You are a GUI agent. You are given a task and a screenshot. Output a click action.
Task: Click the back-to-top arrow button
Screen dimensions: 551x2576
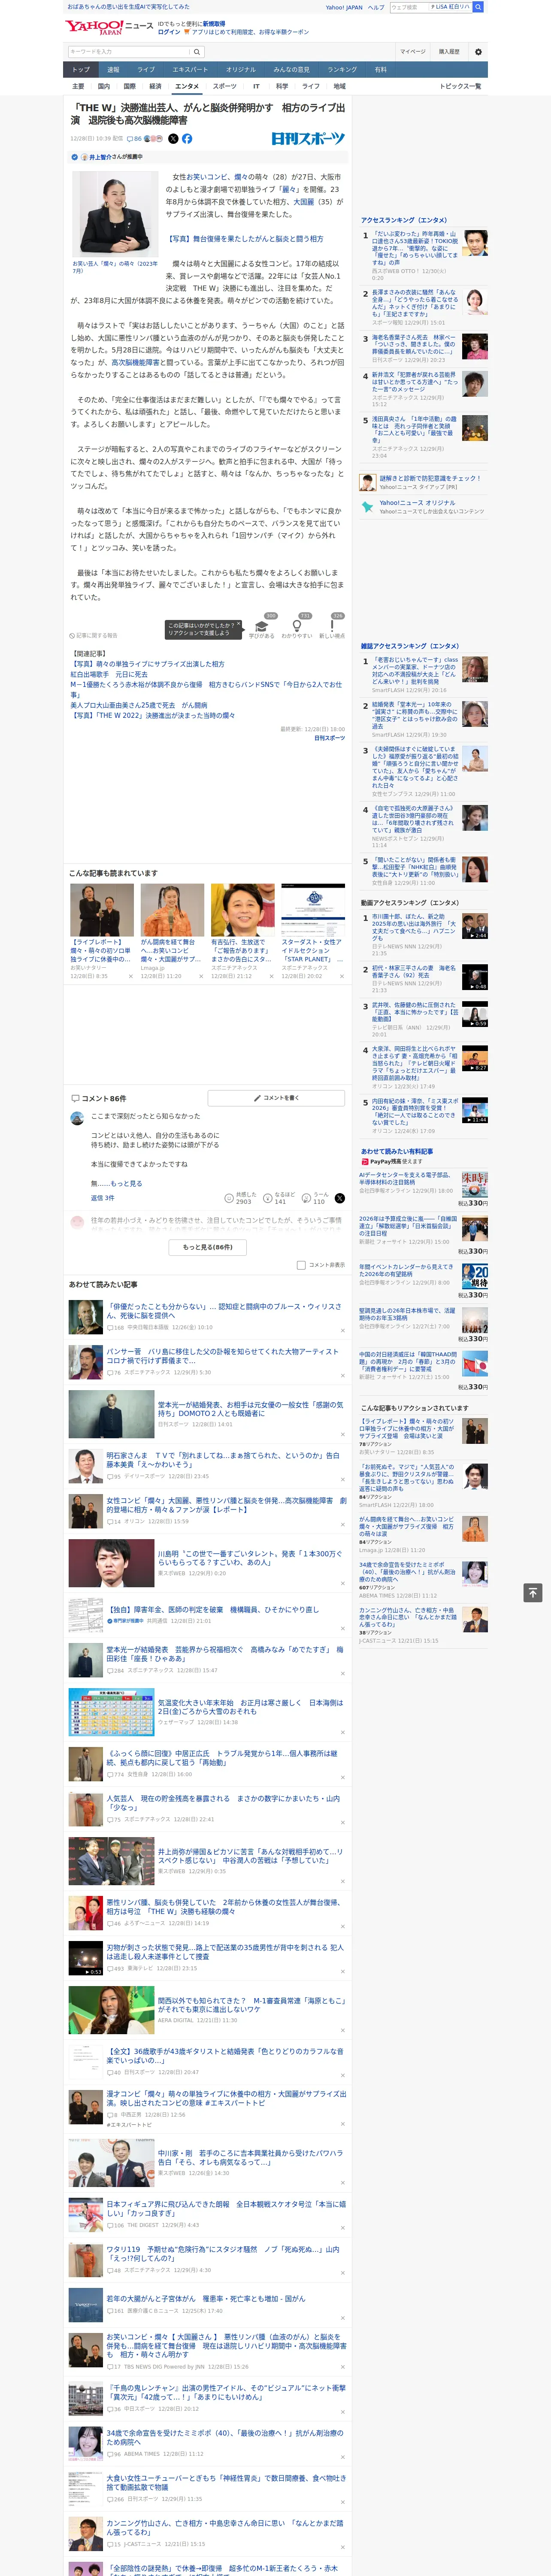click(532, 1592)
